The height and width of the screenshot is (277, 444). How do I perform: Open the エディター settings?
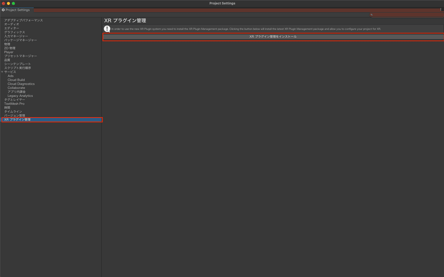[11, 28]
